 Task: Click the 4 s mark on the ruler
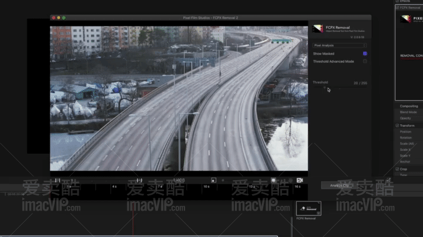point(115,187)
